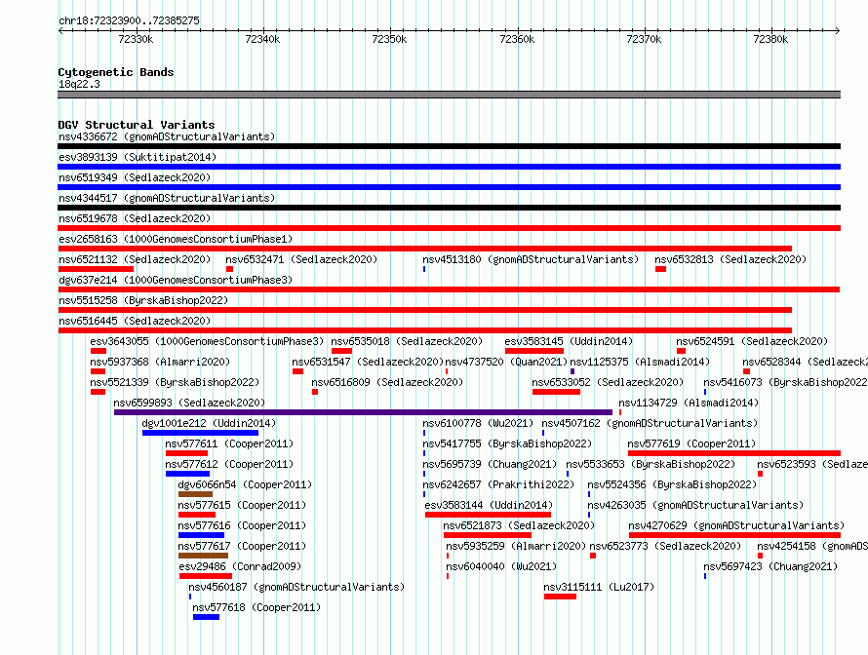Click the red bar under nsv577619 (Cooper2011)
Image resolution: width=868 pixels, height=655 pixels.
(734, 453)
